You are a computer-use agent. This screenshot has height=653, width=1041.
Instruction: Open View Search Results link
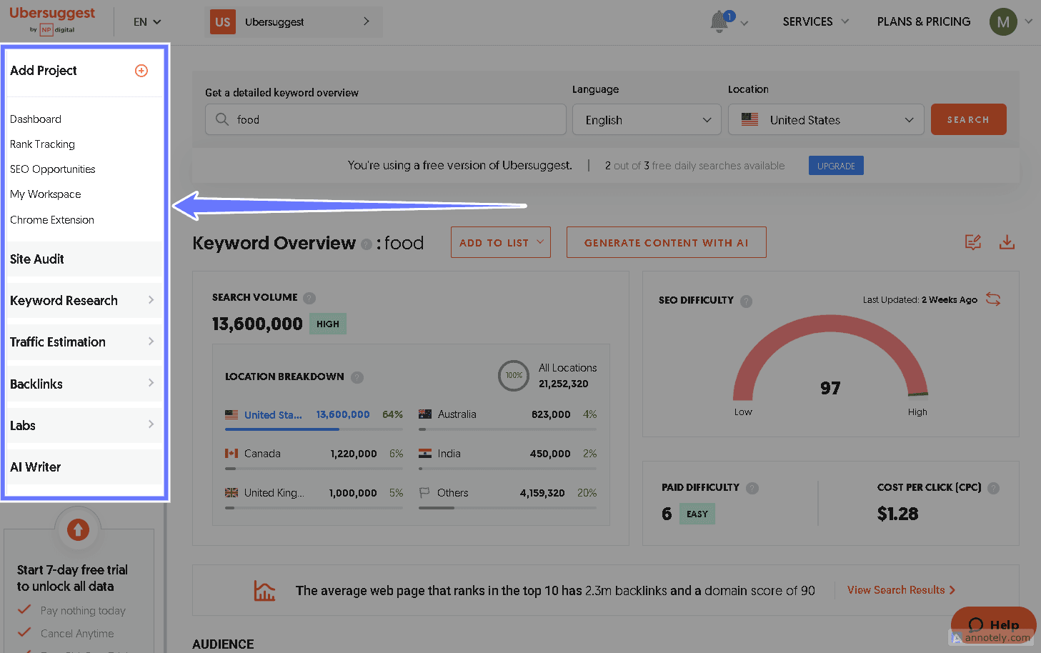(902, 590)
